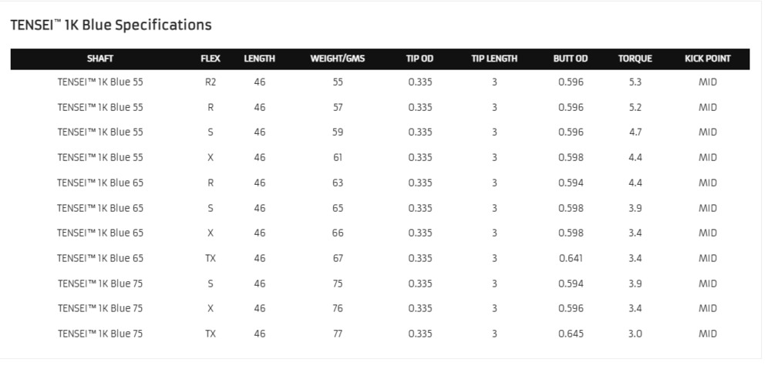Viewport: 771px width, 366px height.
Task: Click the KICK POINT column header
Action: coord(708,59)
